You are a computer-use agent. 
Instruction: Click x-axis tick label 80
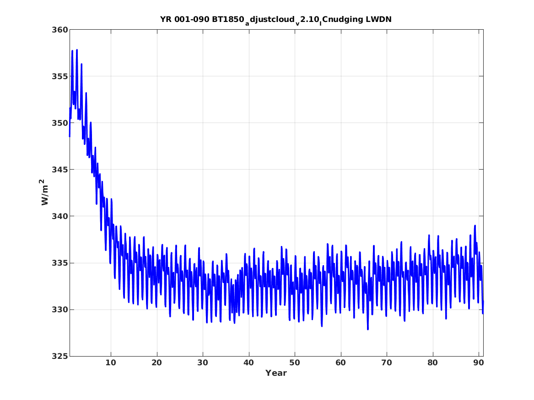[x=432, y=363]
